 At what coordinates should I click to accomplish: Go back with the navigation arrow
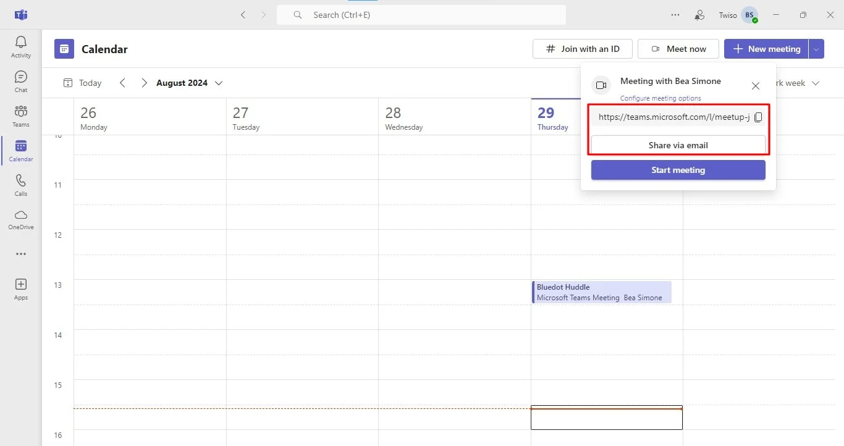pyautogui.click(x=243, y=15)
